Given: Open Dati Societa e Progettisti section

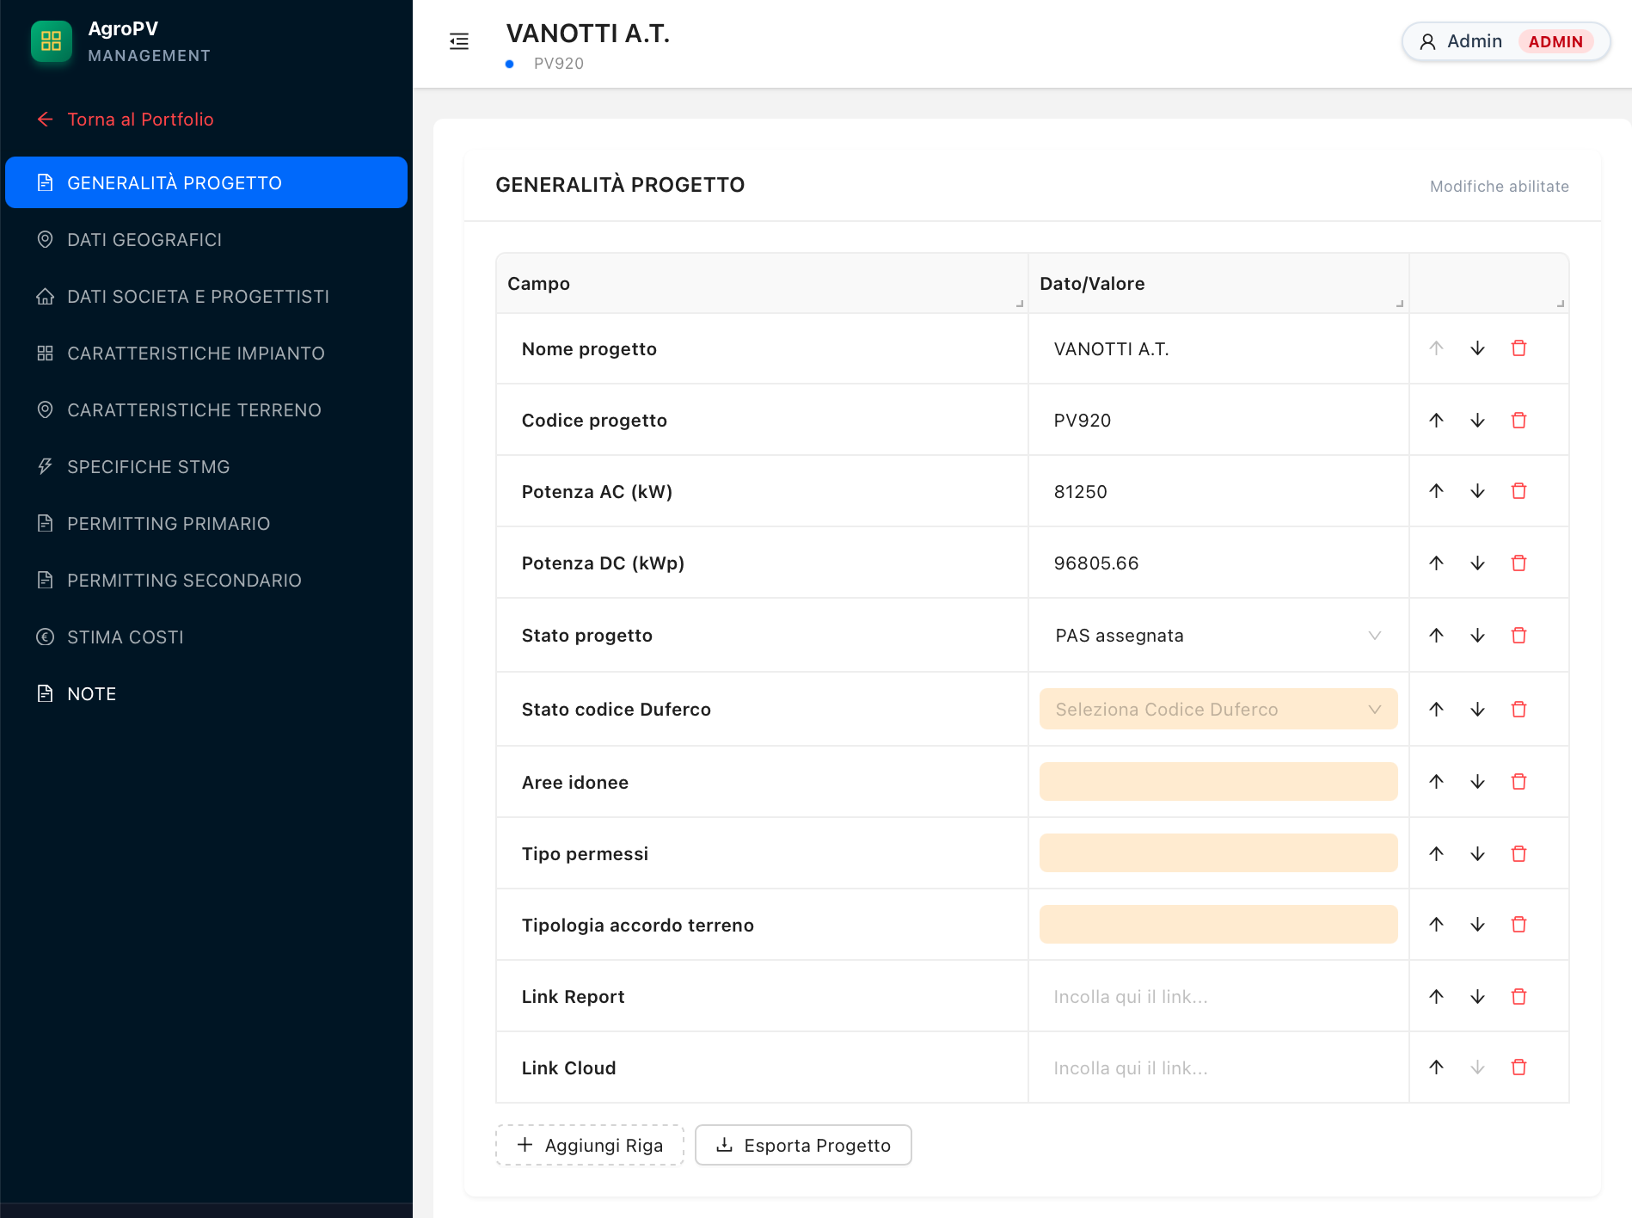Looking at the screenshot, I should coord(206,296).
